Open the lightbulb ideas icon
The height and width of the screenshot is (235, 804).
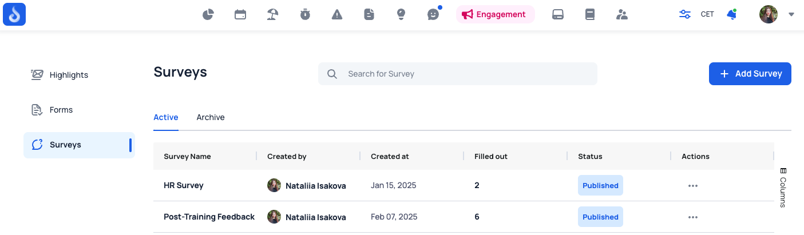(x=402, y=14)
